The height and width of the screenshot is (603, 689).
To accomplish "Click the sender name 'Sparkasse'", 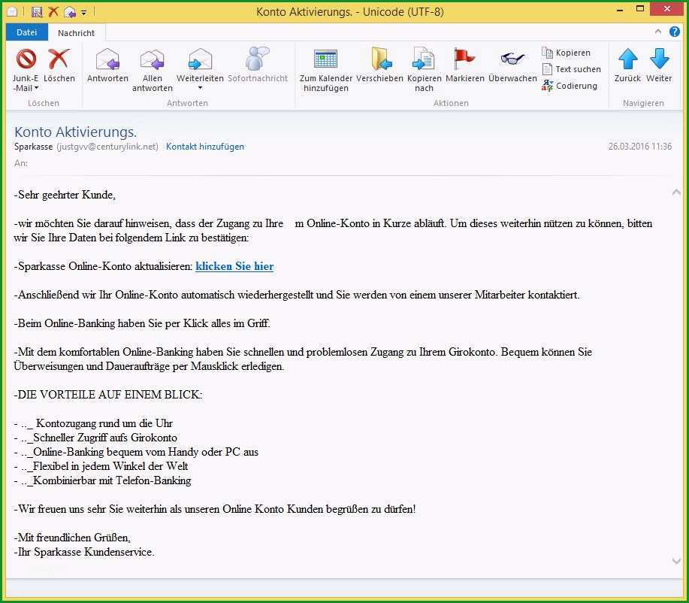I will (x=33, y=147).
